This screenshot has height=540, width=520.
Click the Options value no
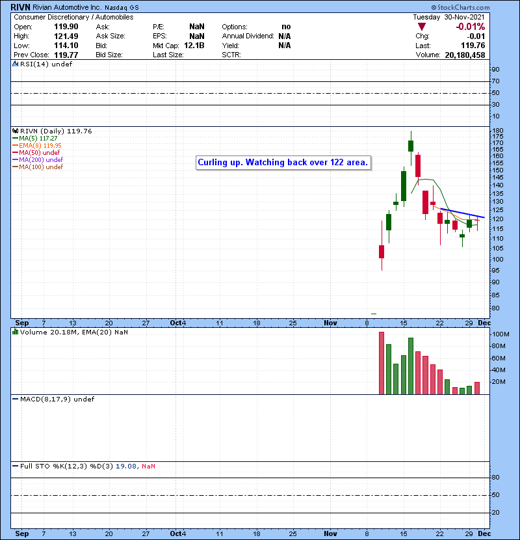[286, 27]
